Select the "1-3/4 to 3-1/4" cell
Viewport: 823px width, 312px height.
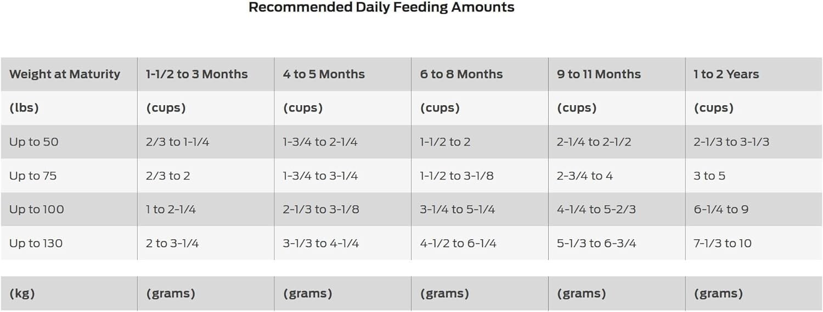(321, 176)
